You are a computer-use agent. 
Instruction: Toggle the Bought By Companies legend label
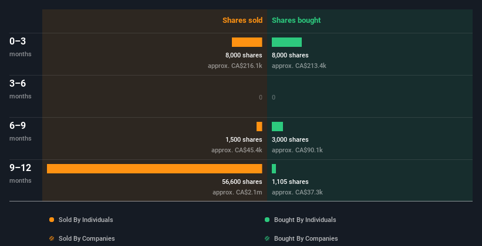coord(306,238)
